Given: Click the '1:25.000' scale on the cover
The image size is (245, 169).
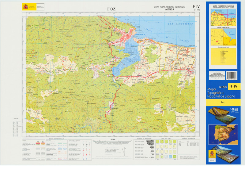Looking at the screenshot, I should [x=234, y=110].
